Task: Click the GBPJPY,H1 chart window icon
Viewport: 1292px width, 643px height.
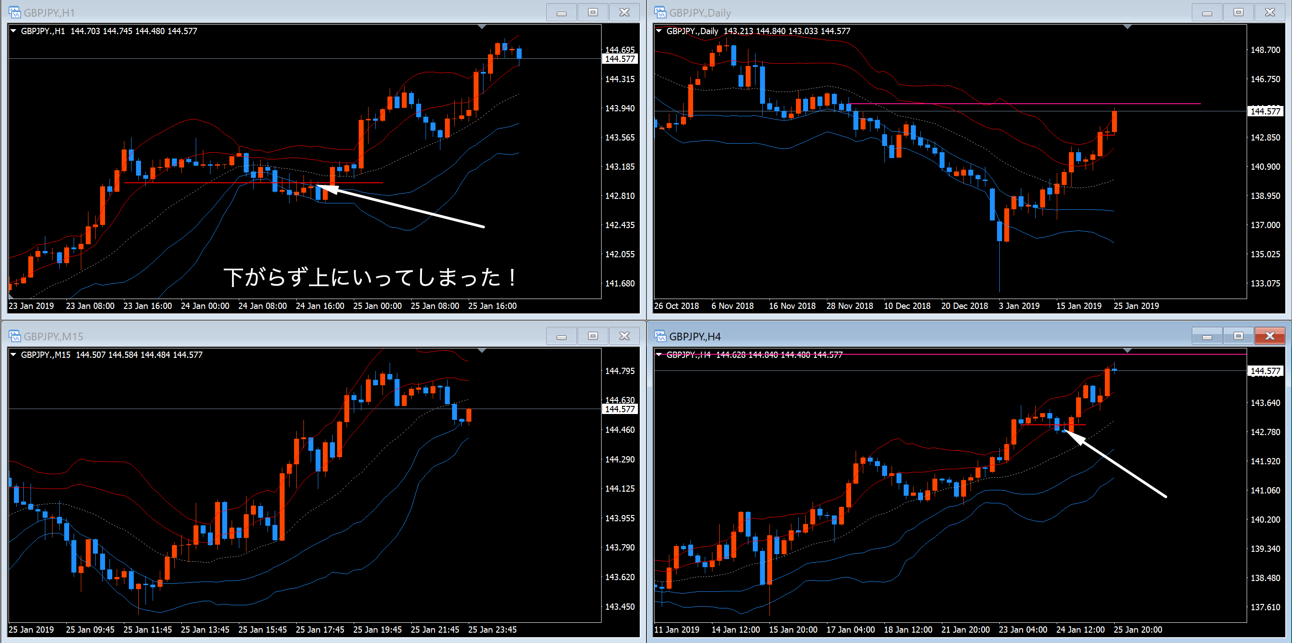Action: coord(14,12)
